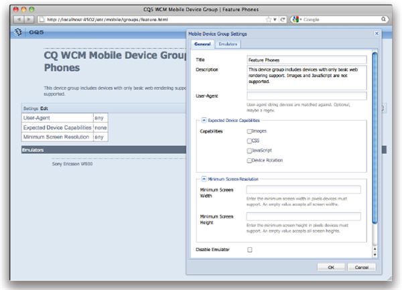Click the CQ5 gear logo icon

tap(18, 32)
